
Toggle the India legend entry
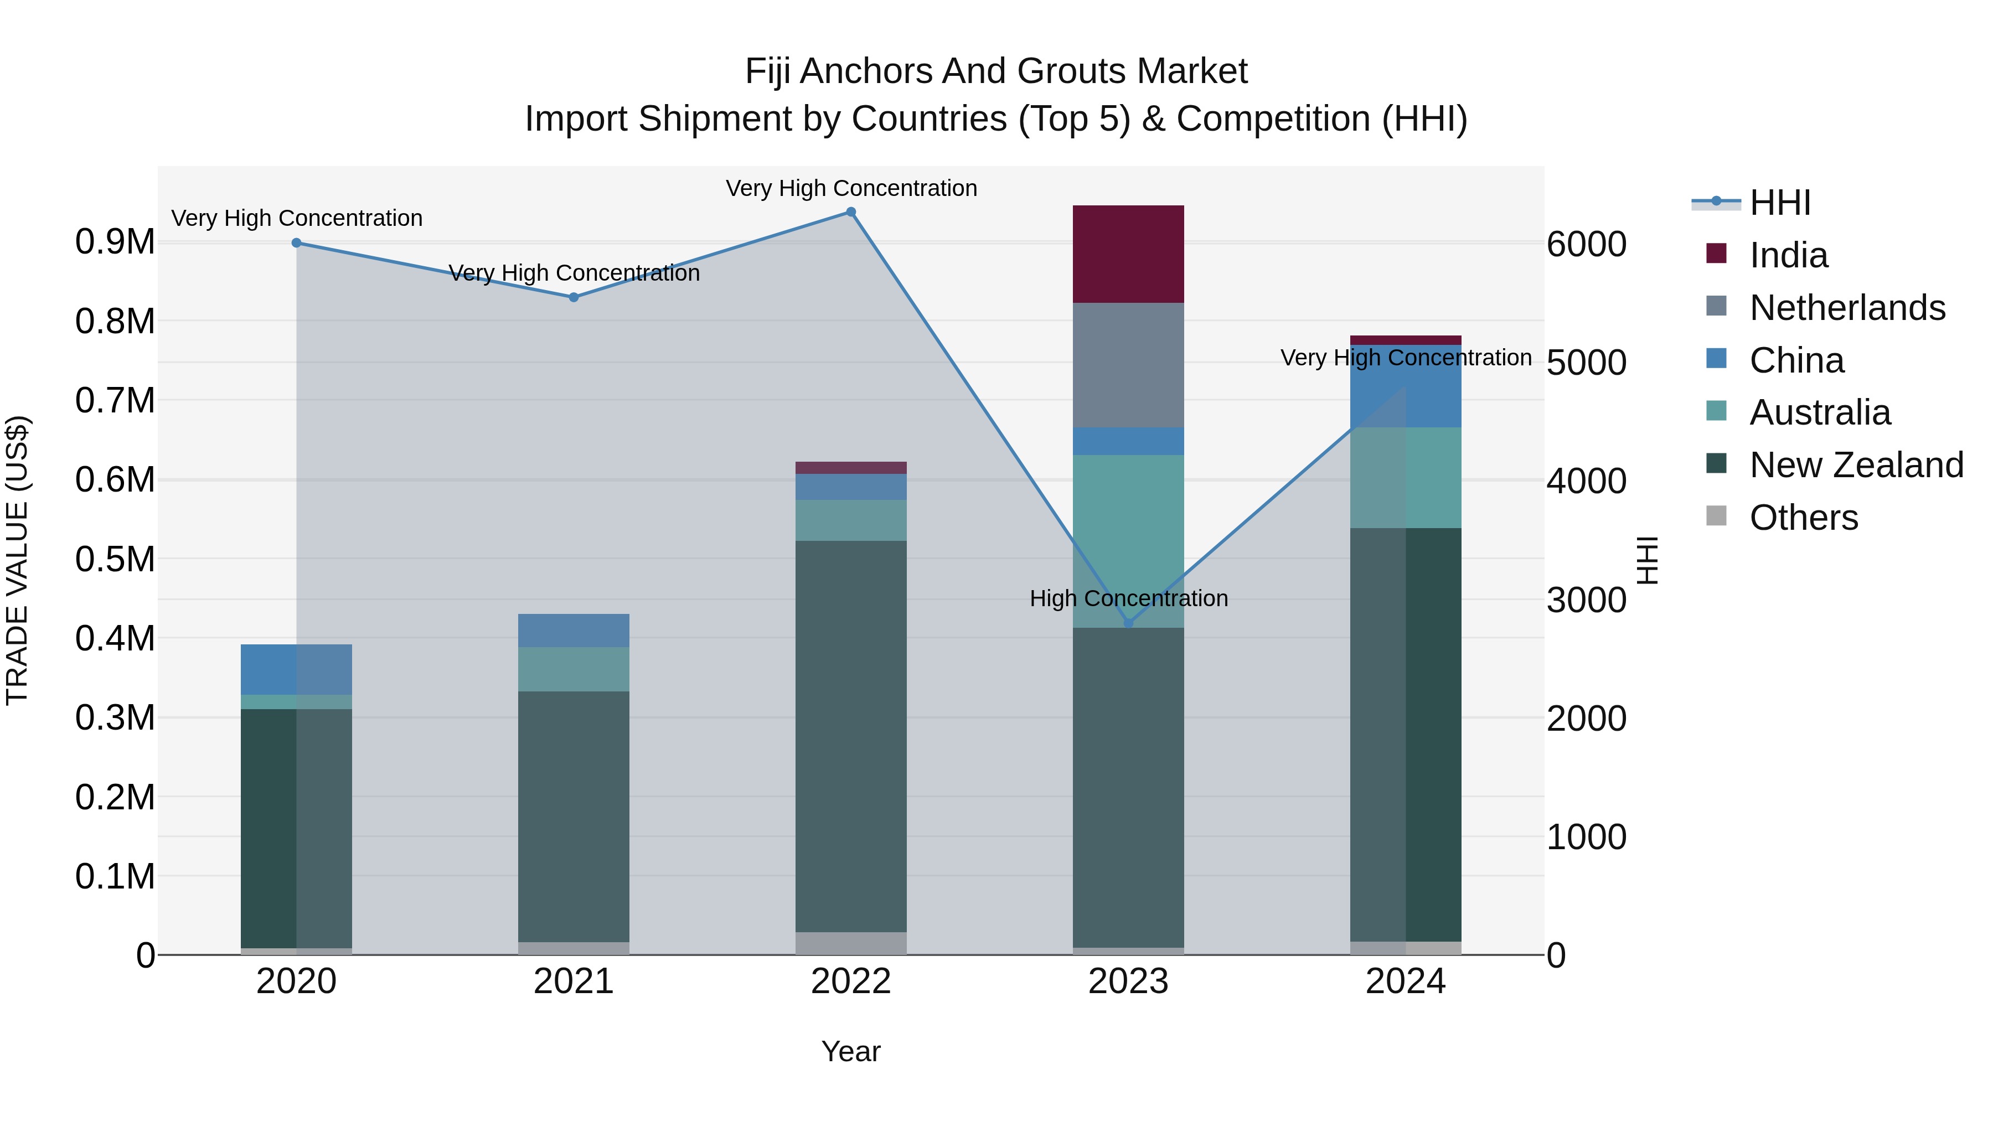(x=1767, y=255)
